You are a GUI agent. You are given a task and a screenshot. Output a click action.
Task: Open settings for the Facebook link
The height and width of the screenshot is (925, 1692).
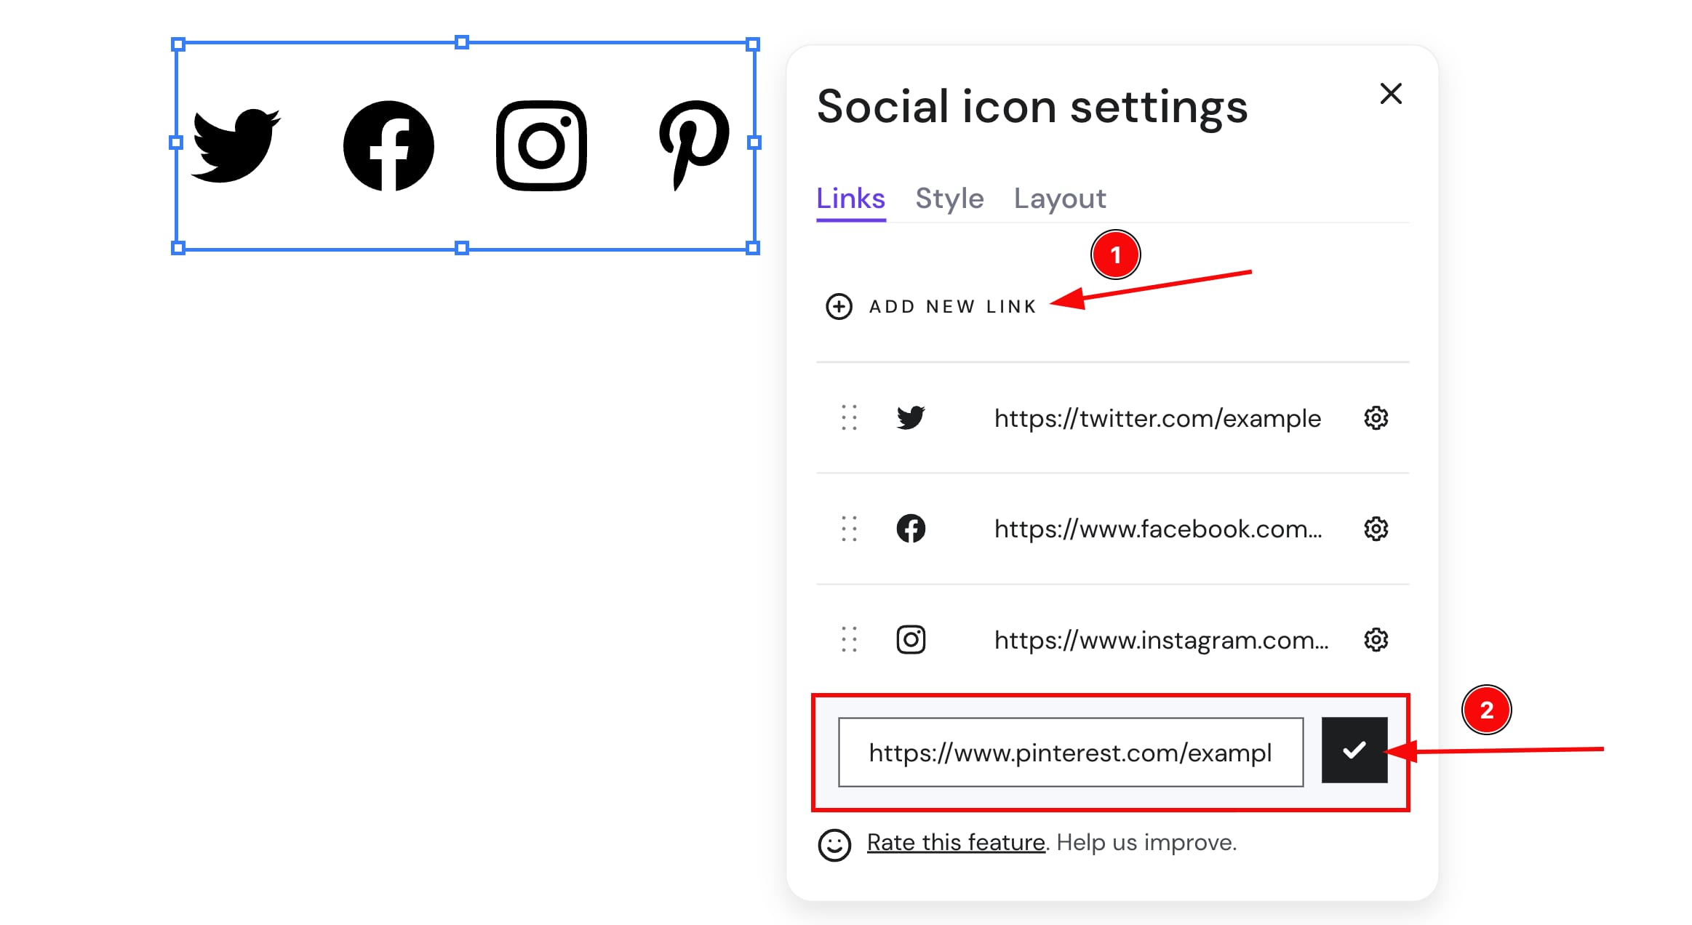(1376, 529)
